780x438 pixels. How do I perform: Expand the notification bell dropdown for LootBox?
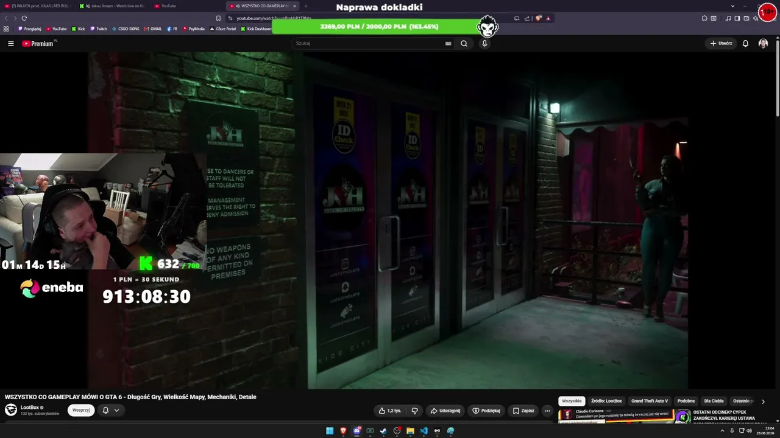click(x=116, y=411)
